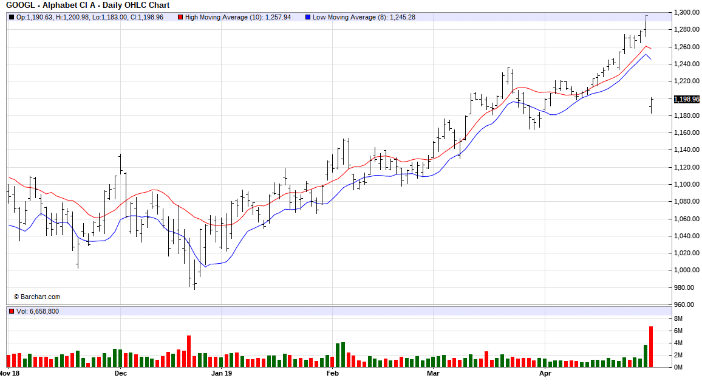702x392 pixels.
Task: Click the Dec date axis label
Action: pos(120,373)
